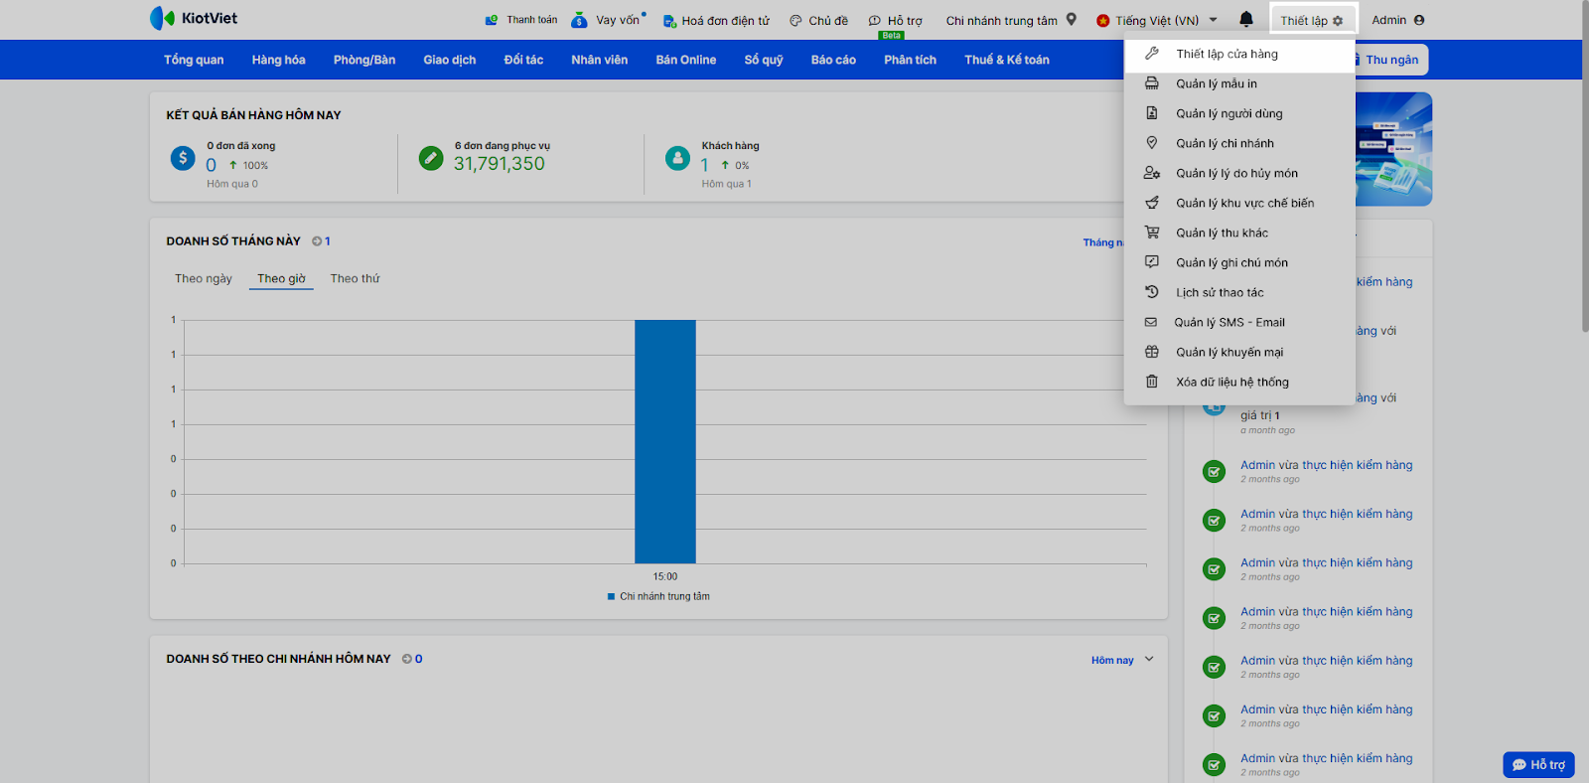Select Quản lý chi nhánh menu entry

pos(1239,143)
